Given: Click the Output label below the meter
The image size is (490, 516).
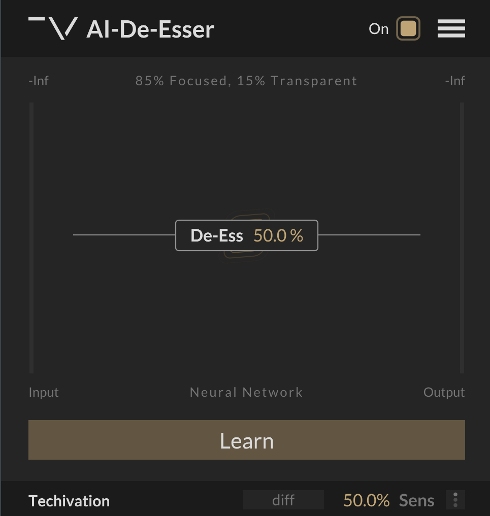Looking at the screenshot, I should pyautogui.click(x=444, y=392).
